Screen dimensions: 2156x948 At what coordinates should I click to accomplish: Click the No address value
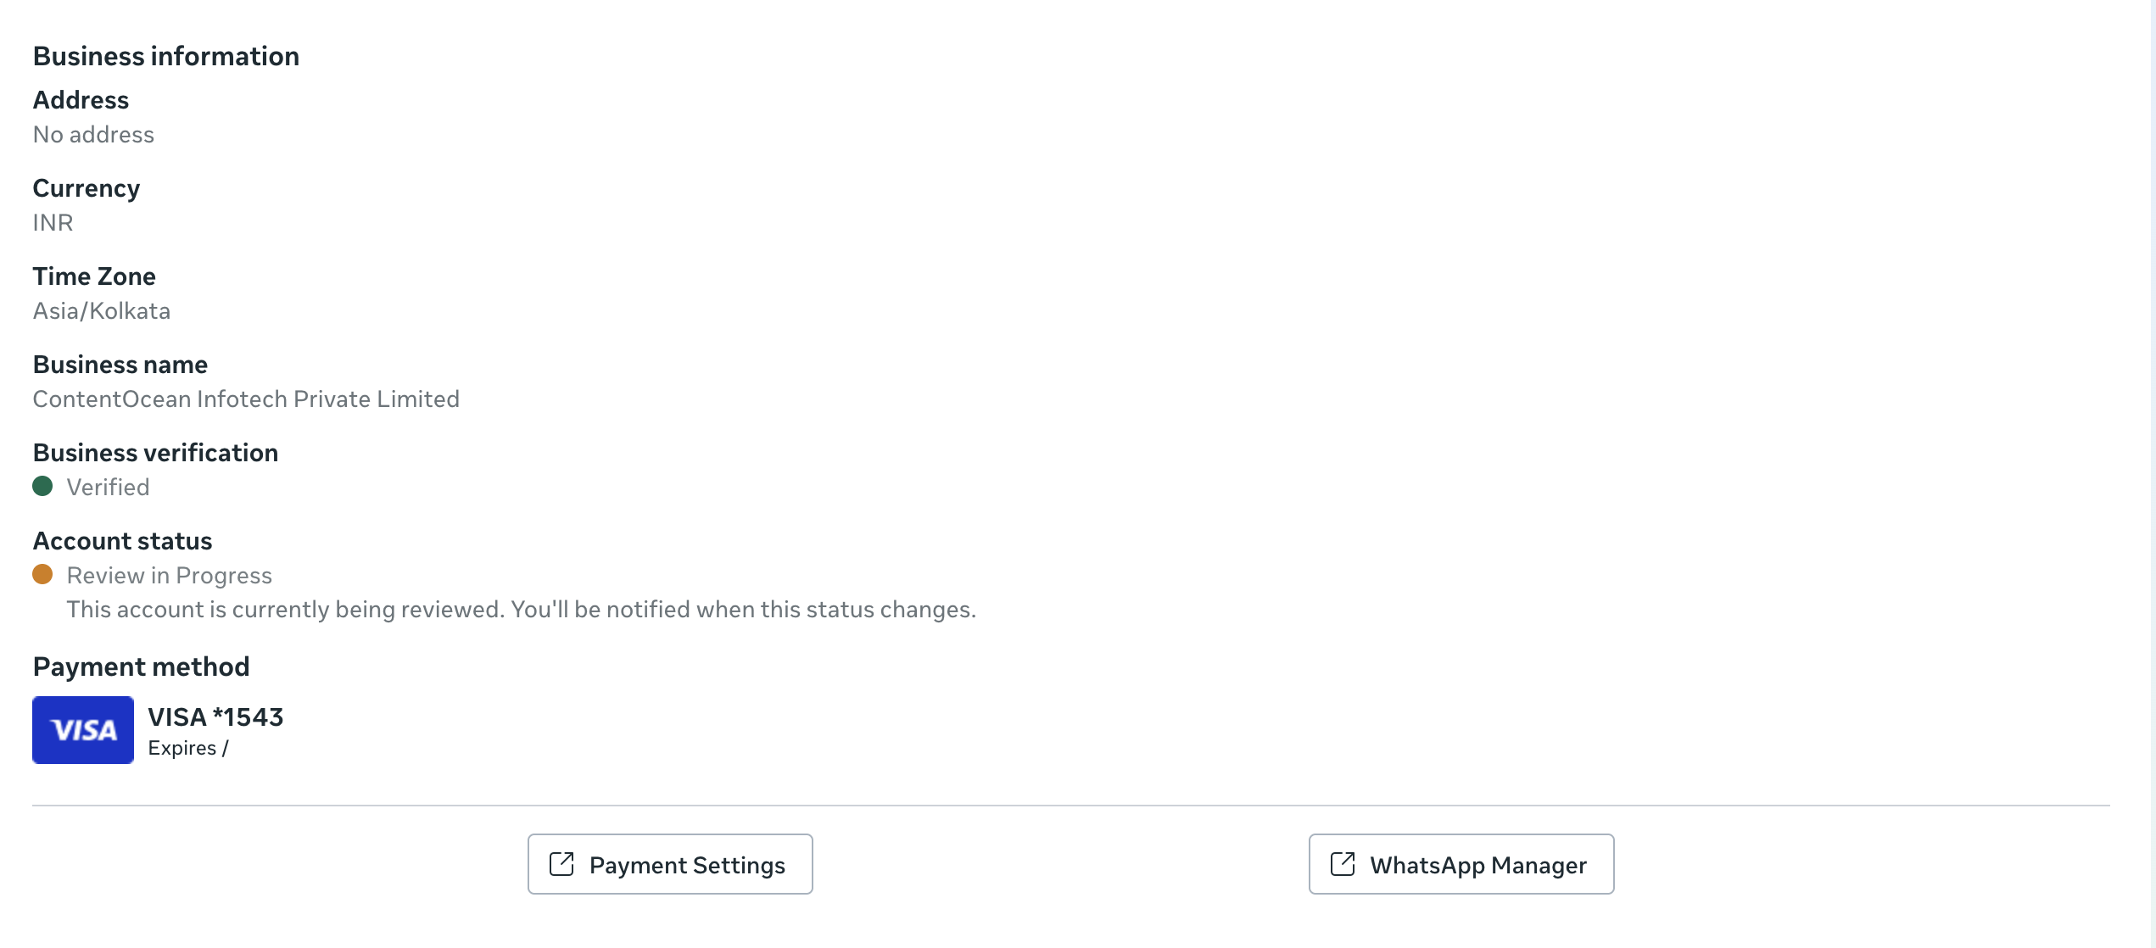tap(93, 135)
